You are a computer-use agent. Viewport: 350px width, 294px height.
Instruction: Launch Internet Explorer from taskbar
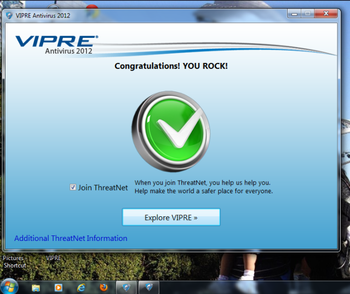pyautogui.click(x=81, y=287)
